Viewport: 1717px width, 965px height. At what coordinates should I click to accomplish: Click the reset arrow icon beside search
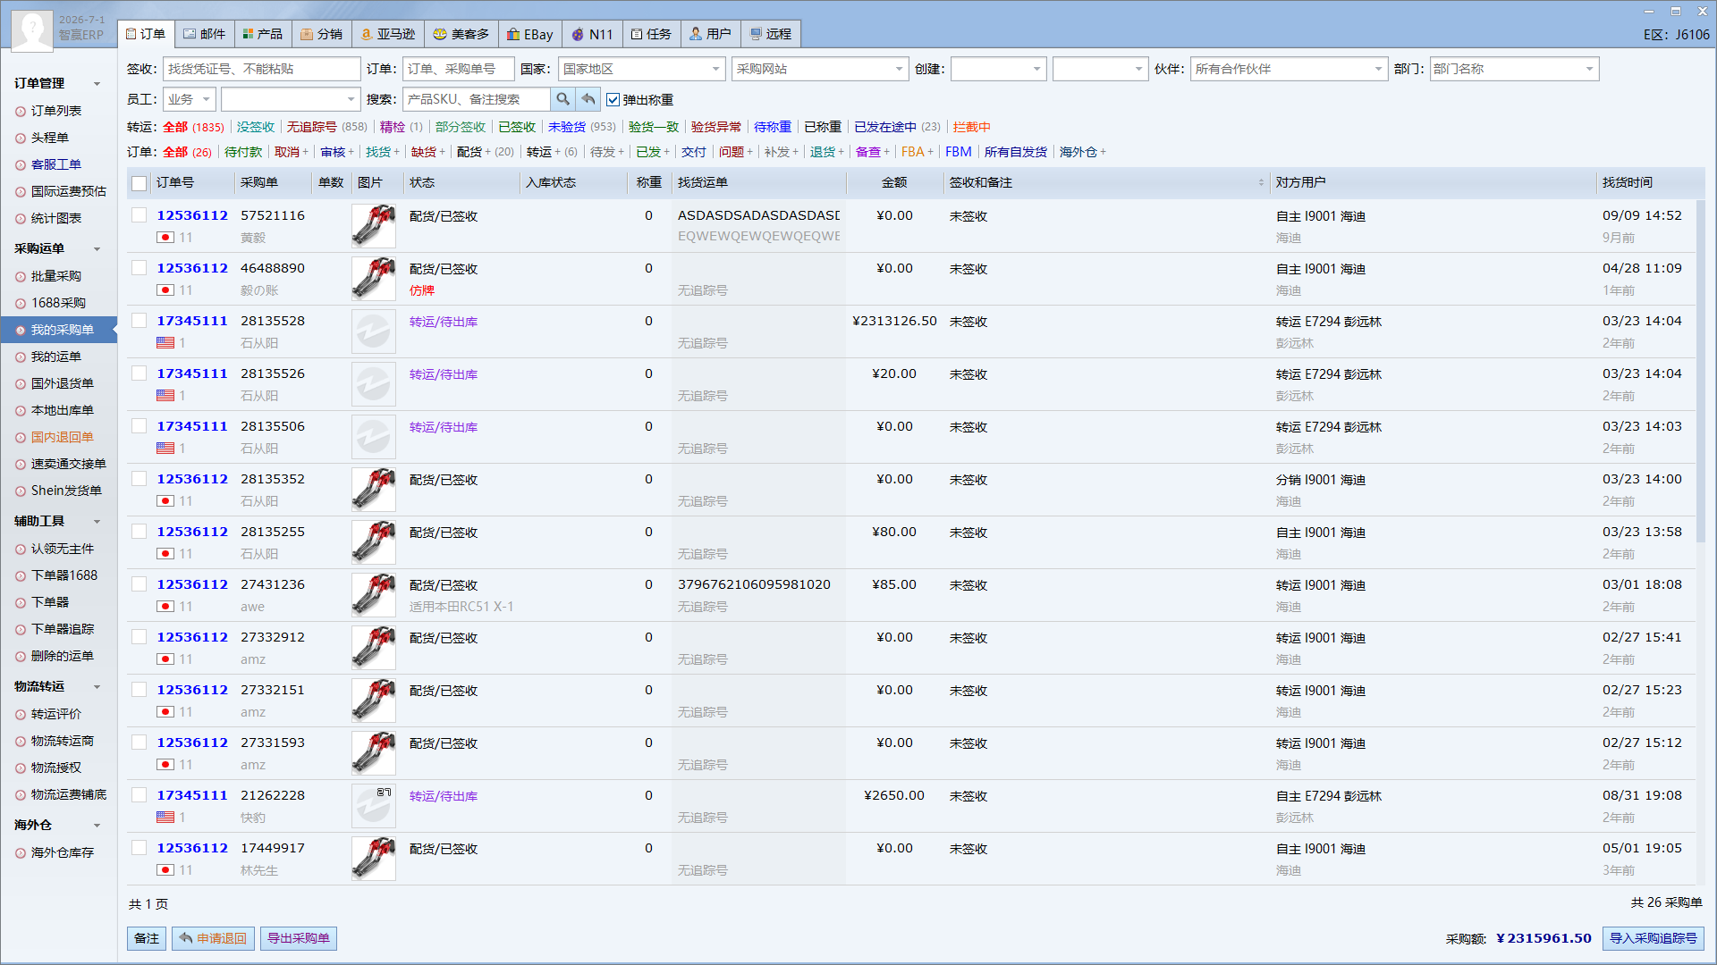(x=588, y=99)
